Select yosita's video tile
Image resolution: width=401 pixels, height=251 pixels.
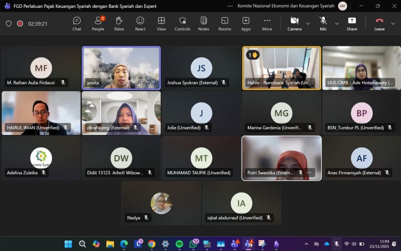pos(121,68)
